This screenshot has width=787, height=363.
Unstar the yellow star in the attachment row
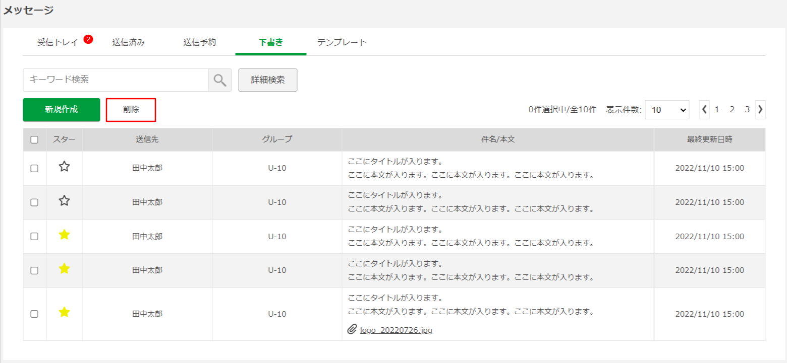[64, 313]
